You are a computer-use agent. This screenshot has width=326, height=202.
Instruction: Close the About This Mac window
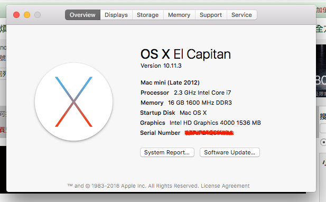pyautogui.click(x=16, y=15)
